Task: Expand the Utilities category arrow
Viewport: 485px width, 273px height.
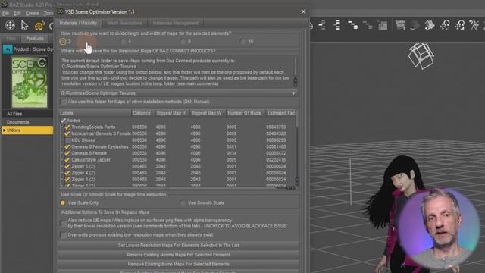Action: pos(5,130)
